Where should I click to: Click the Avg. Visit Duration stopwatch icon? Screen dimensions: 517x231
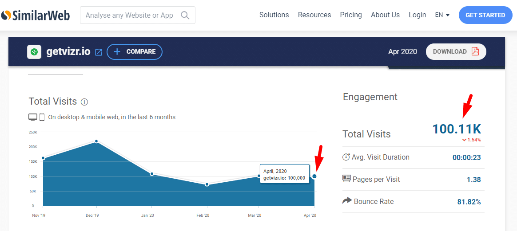tap(346, 157)
